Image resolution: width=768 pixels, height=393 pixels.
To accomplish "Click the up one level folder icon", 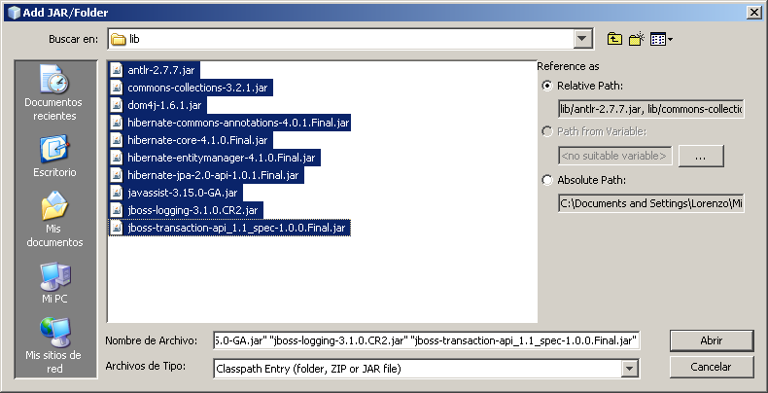I will tap(614, 40).
